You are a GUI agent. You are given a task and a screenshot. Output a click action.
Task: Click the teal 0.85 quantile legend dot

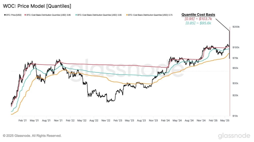pyautogui.click(x=76, y=15)
